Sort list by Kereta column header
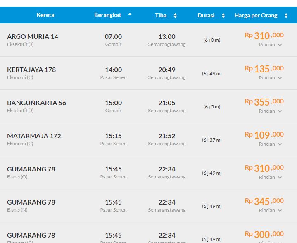The width and height of the screenshot is (297, 243). click(45, 15)
